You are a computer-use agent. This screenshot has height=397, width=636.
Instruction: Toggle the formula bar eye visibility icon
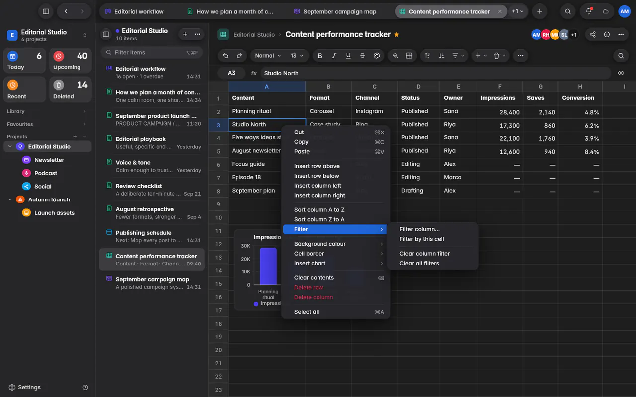pyautogui.click(x=621, y=73)
